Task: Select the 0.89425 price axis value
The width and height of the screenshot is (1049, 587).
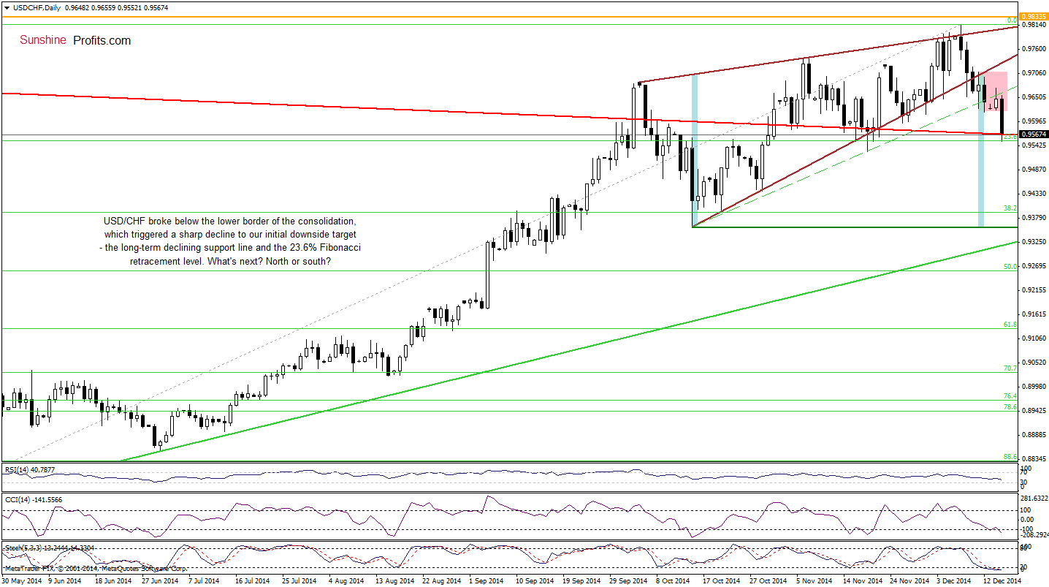Action: pyautogui.click(x=1033, y=411)
